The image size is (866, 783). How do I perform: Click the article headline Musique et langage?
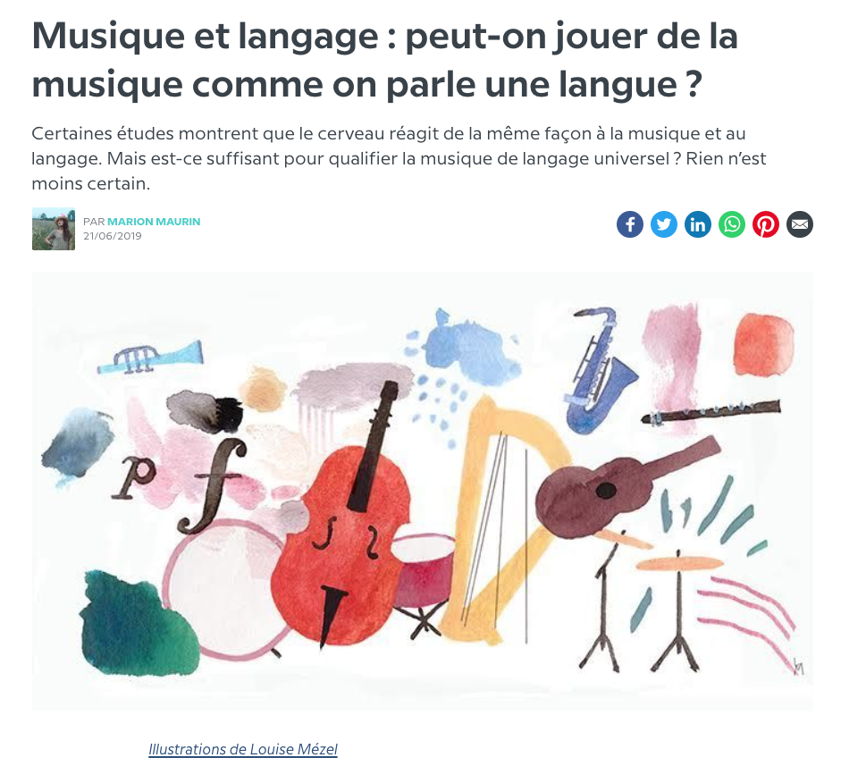pos(385,60)
